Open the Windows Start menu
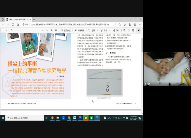Screen dimensions: 191x138 [3, 118]
